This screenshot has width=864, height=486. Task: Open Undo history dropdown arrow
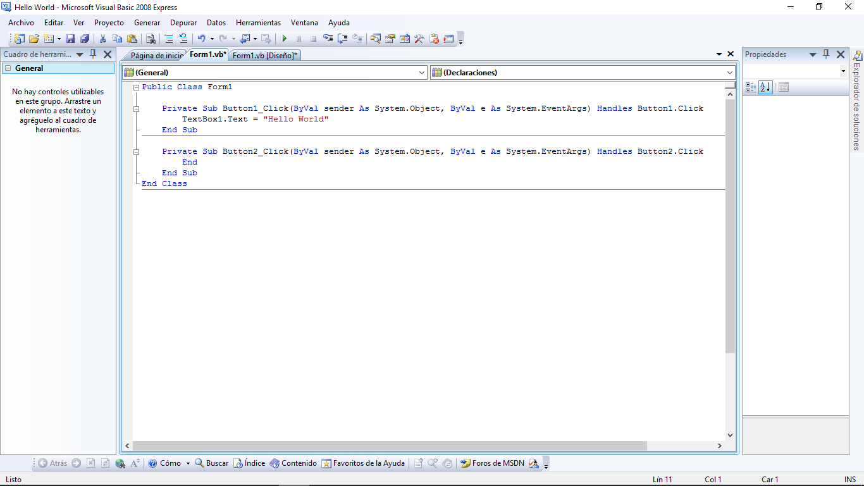pos(212,39)
